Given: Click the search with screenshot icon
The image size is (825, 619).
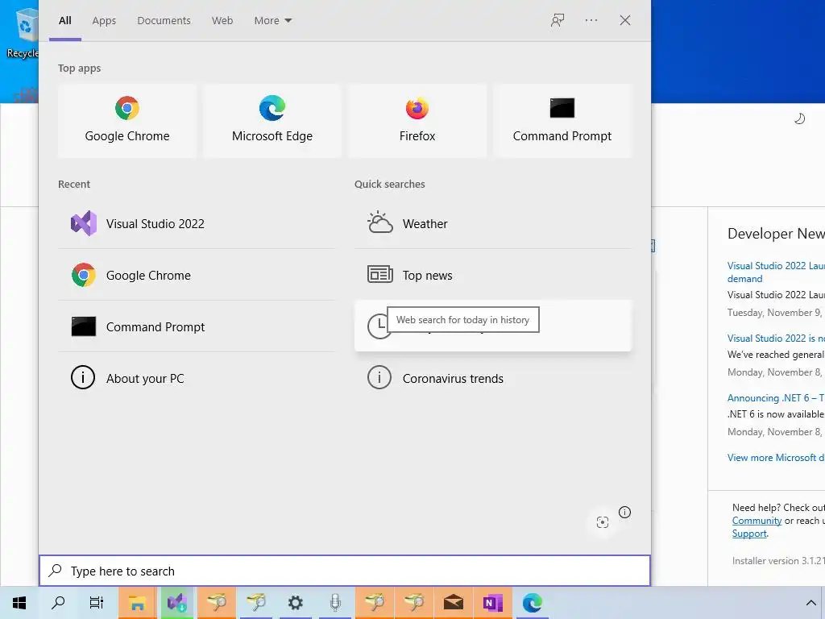Looking at the screenshot, I should [x=603, y=522].
